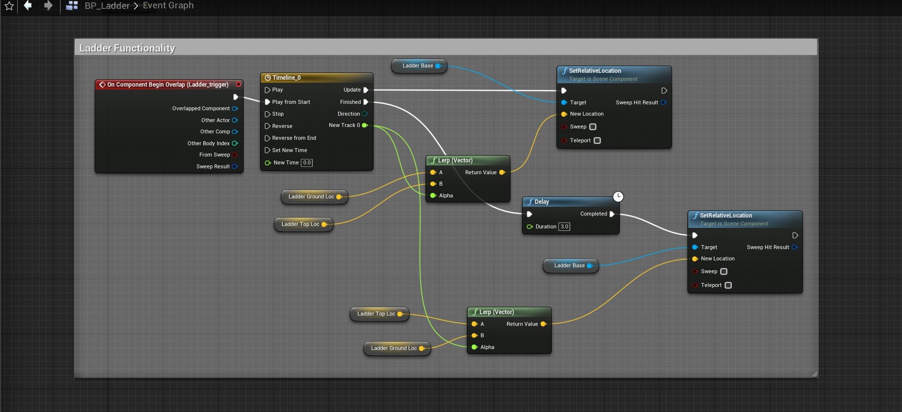
Task: Click the comment box resize handle corner
Action: [x=814, y=374]
